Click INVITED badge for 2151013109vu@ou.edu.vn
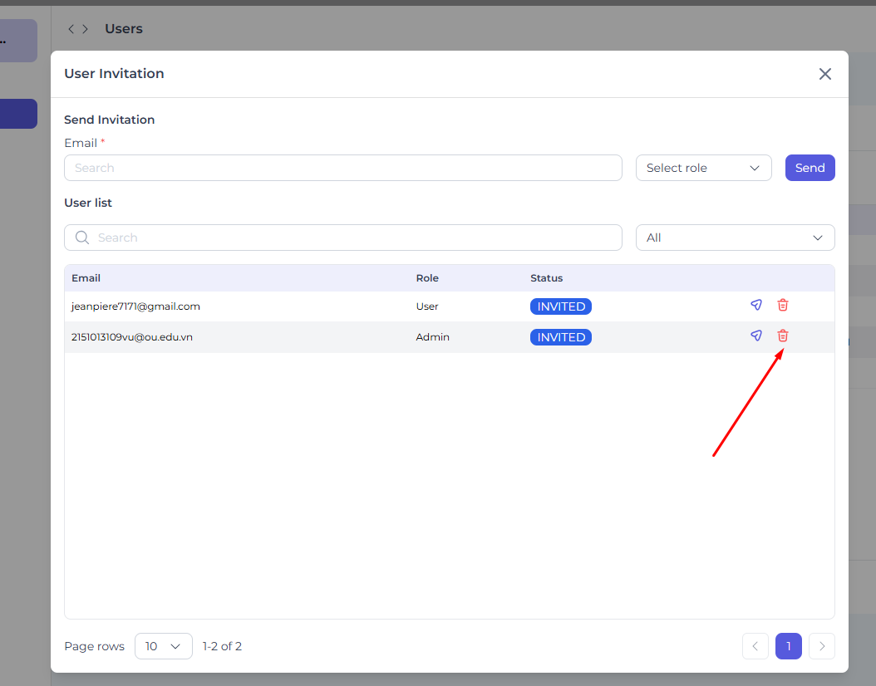The image size is (876, 686). pos(561,337)
